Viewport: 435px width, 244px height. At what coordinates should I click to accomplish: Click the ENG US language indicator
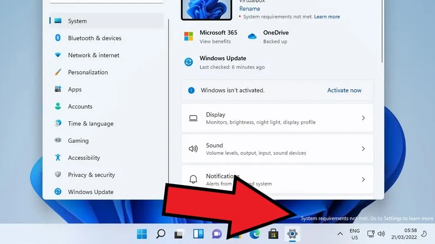tap(355, 234)
